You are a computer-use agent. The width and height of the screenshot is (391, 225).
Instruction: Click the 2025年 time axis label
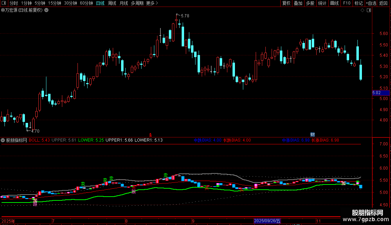[x=8, y=221]
